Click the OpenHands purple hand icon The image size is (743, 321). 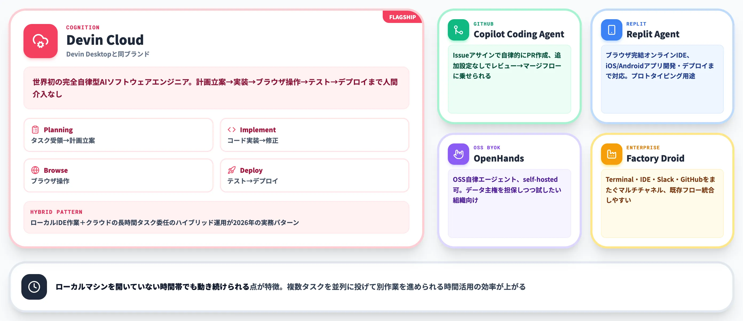point(458,154)
